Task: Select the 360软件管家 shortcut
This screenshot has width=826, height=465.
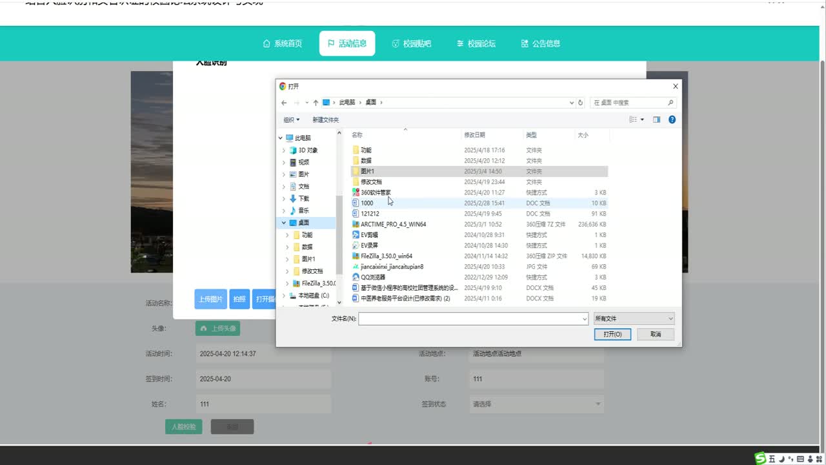Action: [376, 192]
